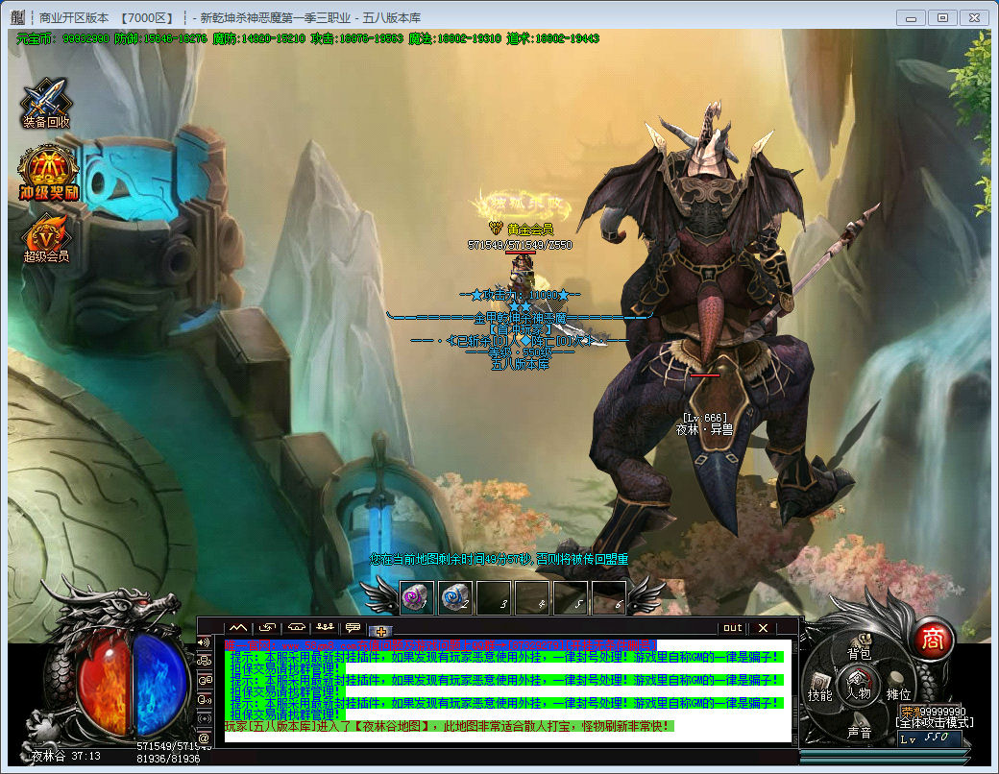This screenshot has height=774, width=999.
Task: Click the 防御 defense stat readout
Action: tap(160, 38)
